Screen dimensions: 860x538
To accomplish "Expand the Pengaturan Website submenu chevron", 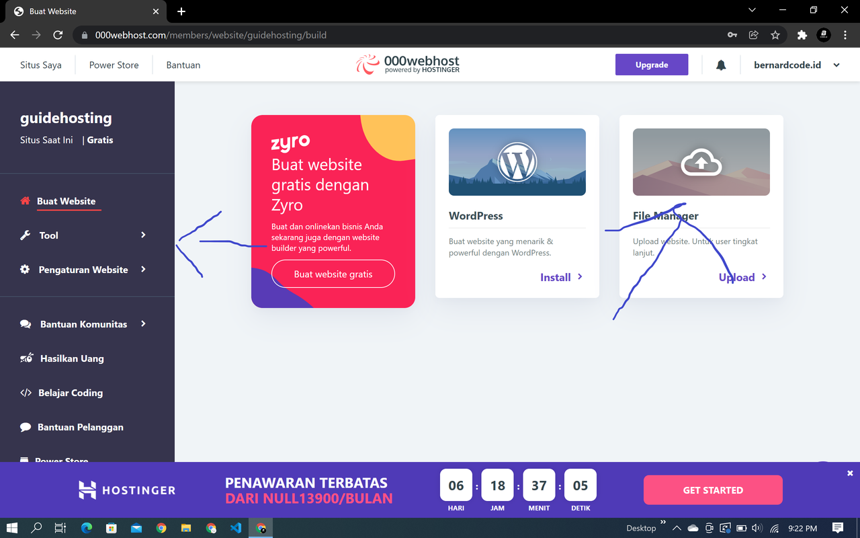I will (x=143, y=269).
